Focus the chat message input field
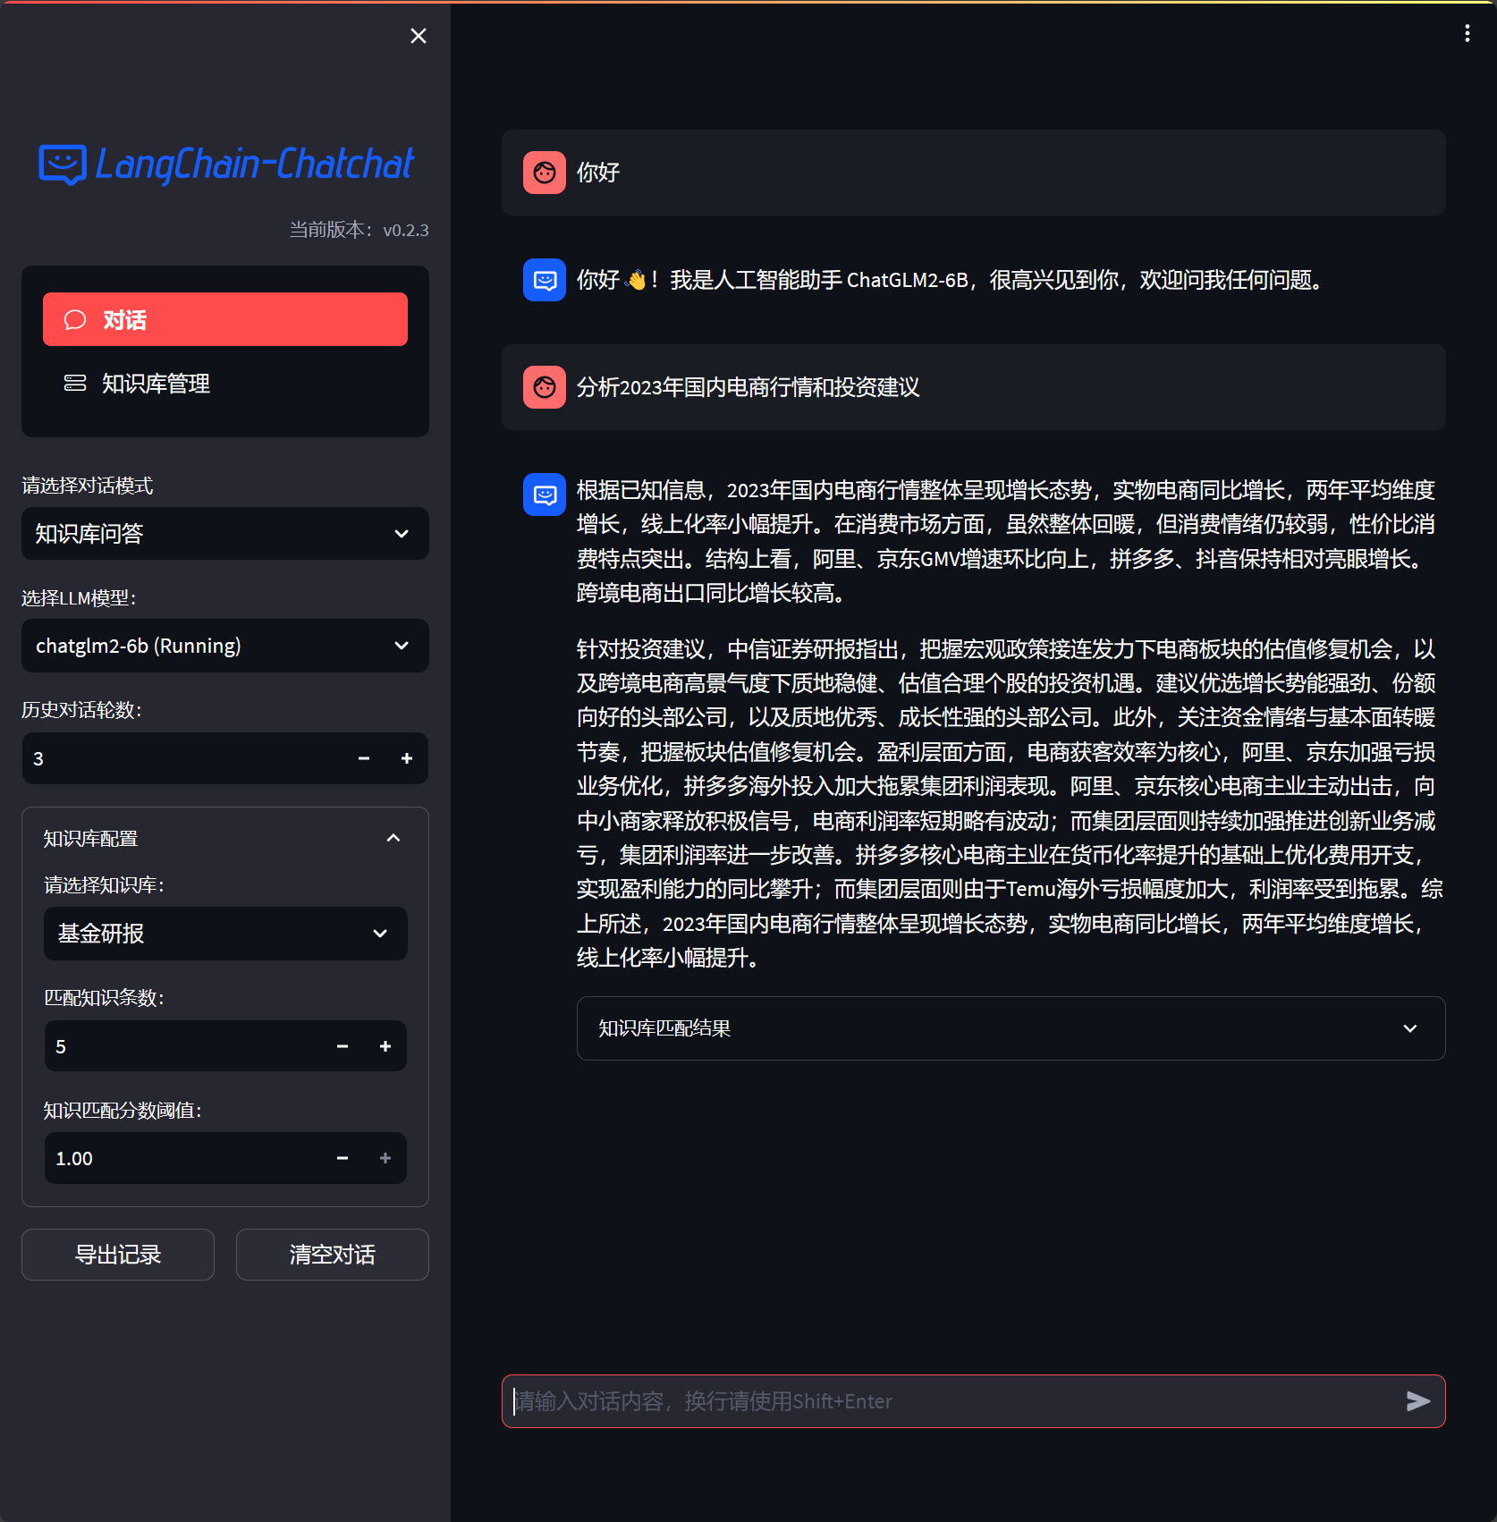The width and height of the screenshot is (1497, 1522). pos(948,1401)
